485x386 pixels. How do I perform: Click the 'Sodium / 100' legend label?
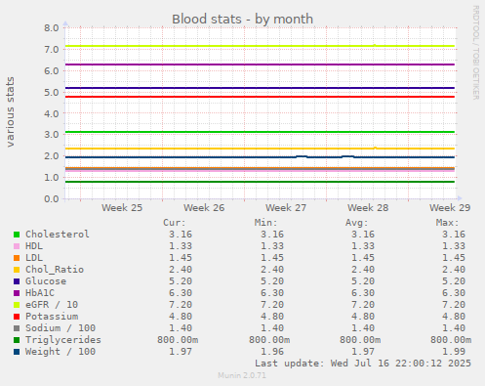[61, 328]
